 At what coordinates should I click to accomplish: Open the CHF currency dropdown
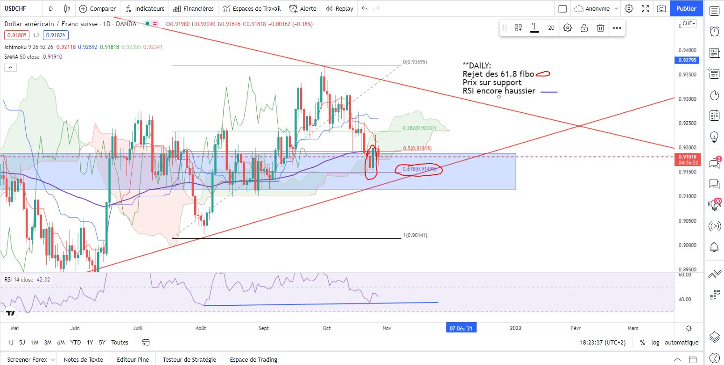tap(689, 23)
